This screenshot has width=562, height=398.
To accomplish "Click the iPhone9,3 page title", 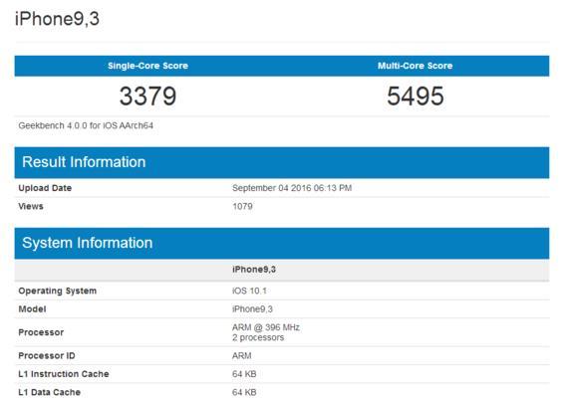I will 57,19.
